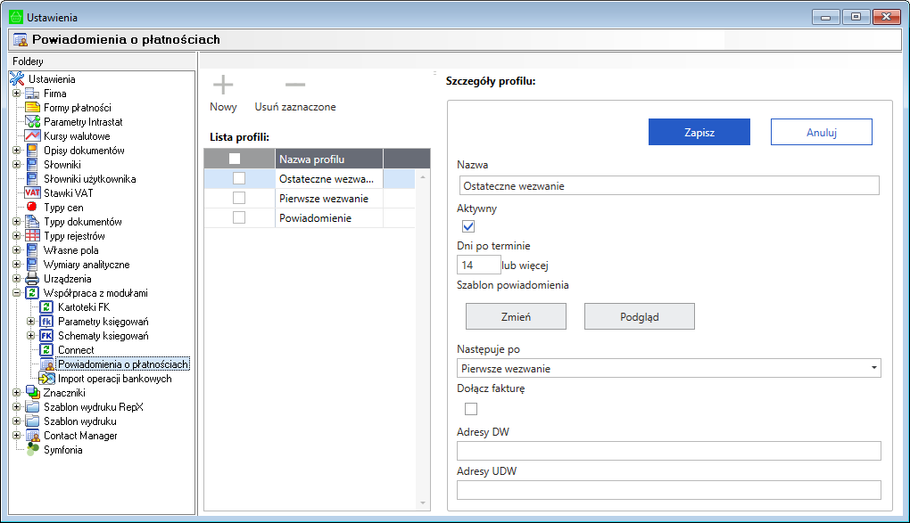The image size is (910, 523).
Task: Expand the Szablon wydruku node
Action: (17, 421)
